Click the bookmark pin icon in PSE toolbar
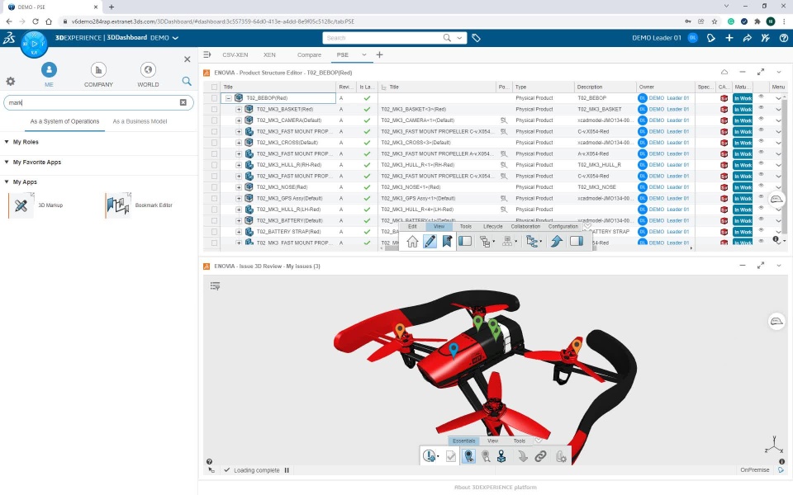The width and height of the screenshot is (793, 495). [x=447, y=242]
